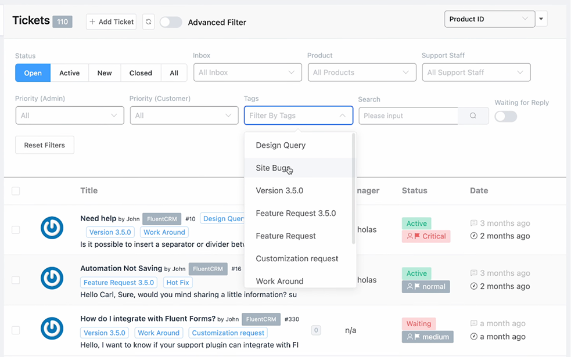Expand the All Inbox dropdown
Screen dimensions: 571x357
(247, 73)
